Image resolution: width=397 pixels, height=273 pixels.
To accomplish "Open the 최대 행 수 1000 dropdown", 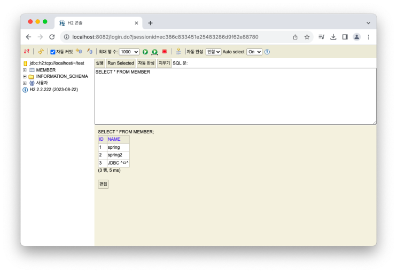I will (129, 52).
